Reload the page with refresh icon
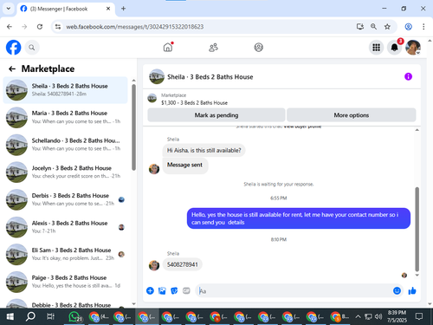 point(40,27)
